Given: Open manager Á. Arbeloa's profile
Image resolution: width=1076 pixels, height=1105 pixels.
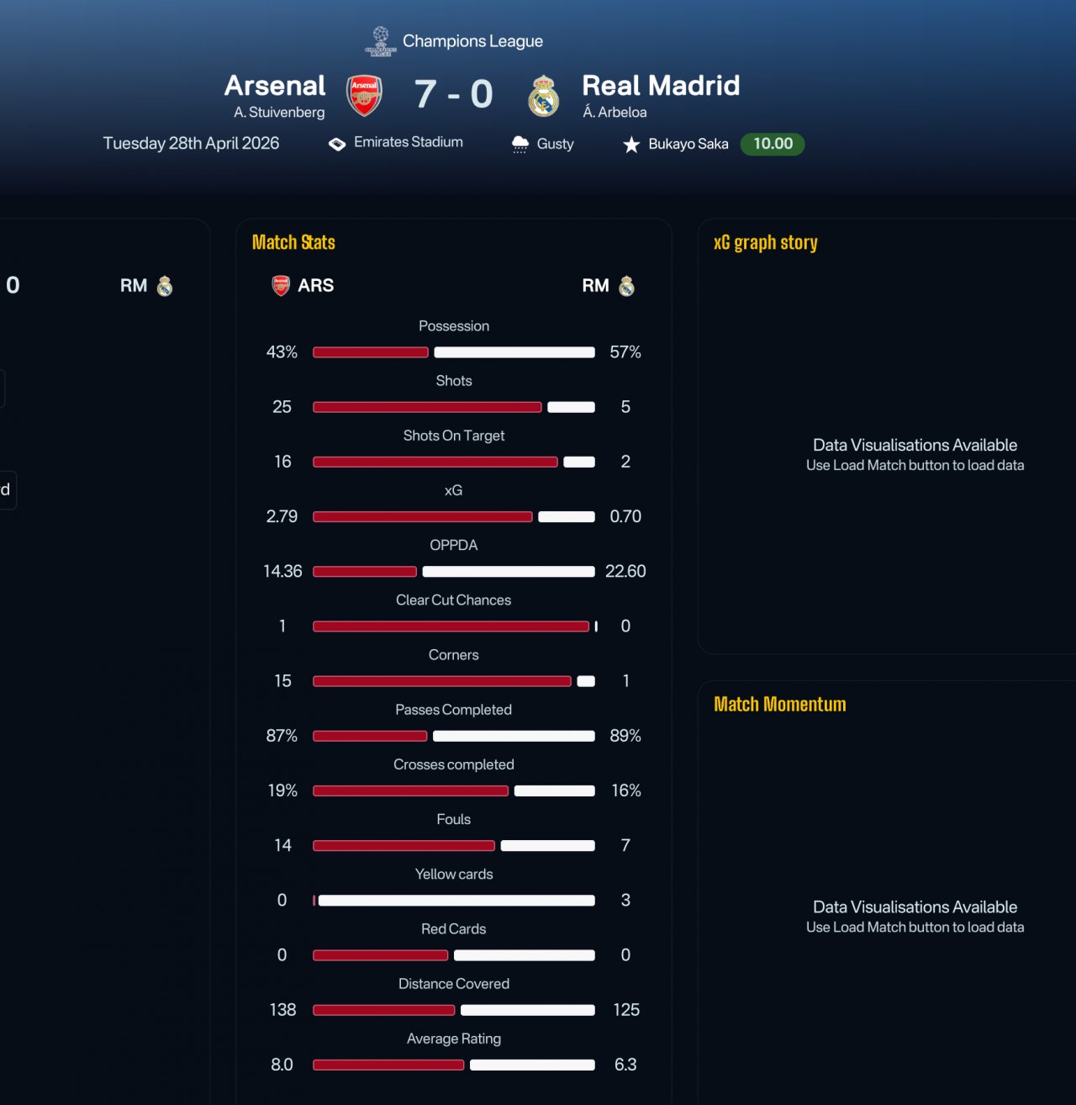Looking at the screenshot, I should [614, 113].
